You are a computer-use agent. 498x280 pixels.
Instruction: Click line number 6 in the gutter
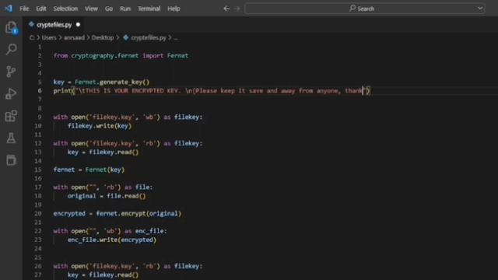(x=40, y=91)
